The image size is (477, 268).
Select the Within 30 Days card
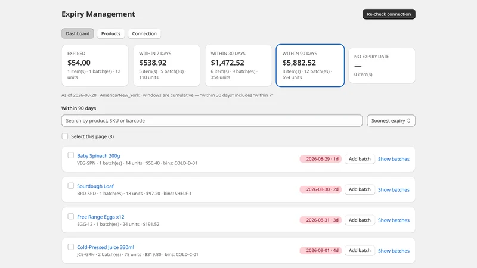click(238, 66)
